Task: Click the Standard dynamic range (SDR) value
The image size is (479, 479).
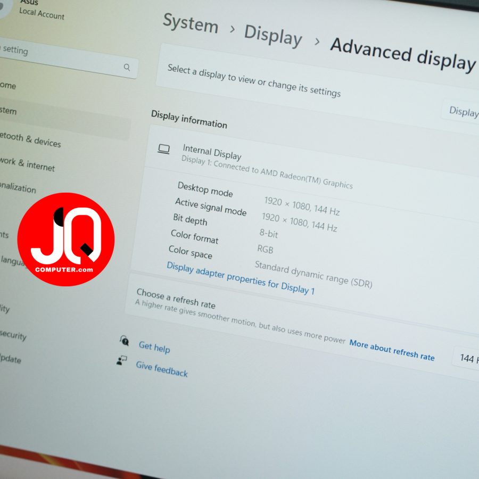Action: 313,274
